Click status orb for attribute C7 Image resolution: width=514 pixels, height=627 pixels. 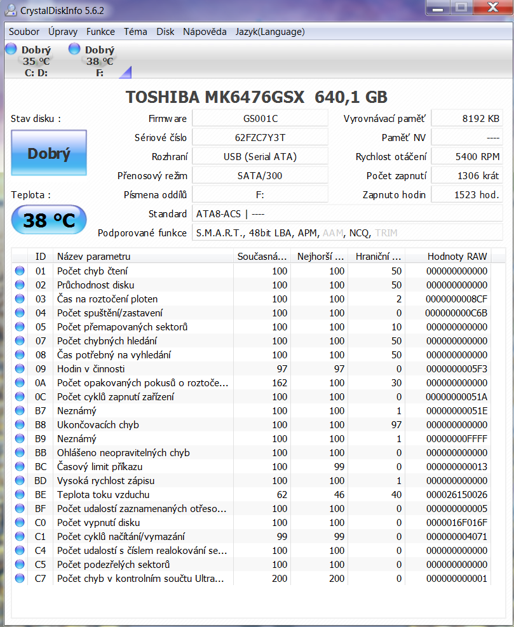20,578
